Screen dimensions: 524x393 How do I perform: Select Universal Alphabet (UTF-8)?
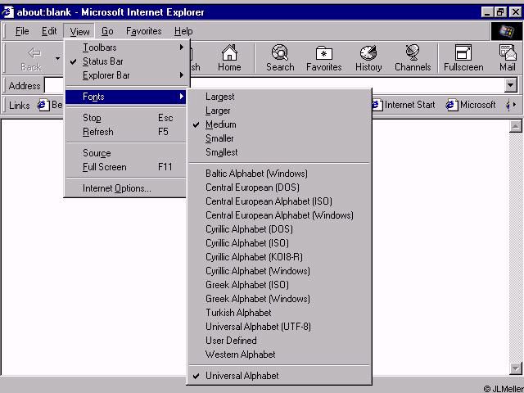279,327
